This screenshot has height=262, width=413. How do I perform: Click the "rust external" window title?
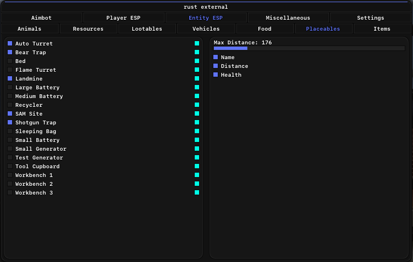coord(206,7)
